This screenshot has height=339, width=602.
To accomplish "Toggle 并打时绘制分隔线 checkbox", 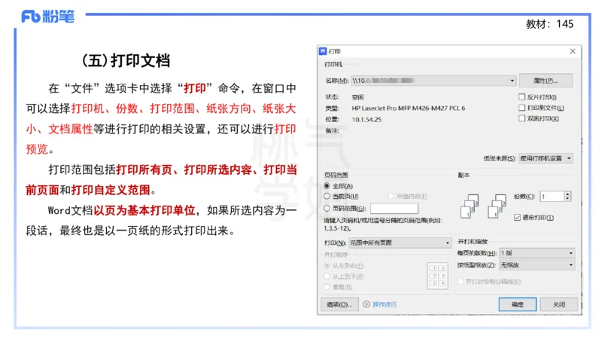I will click(x=461, y=282).
